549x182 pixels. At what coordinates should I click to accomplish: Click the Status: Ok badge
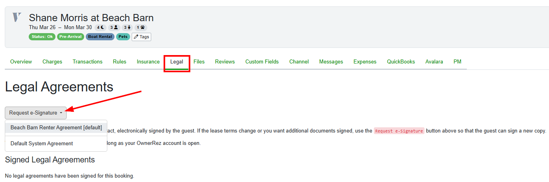pos(42,37)
